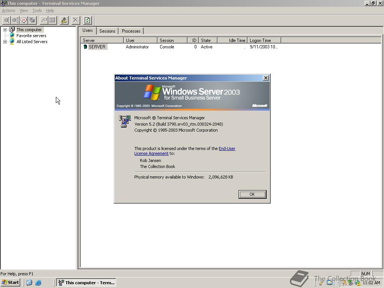Click the title bar application icon
The height and width of the screenshot is (288, 384).
tap(3, 3)
